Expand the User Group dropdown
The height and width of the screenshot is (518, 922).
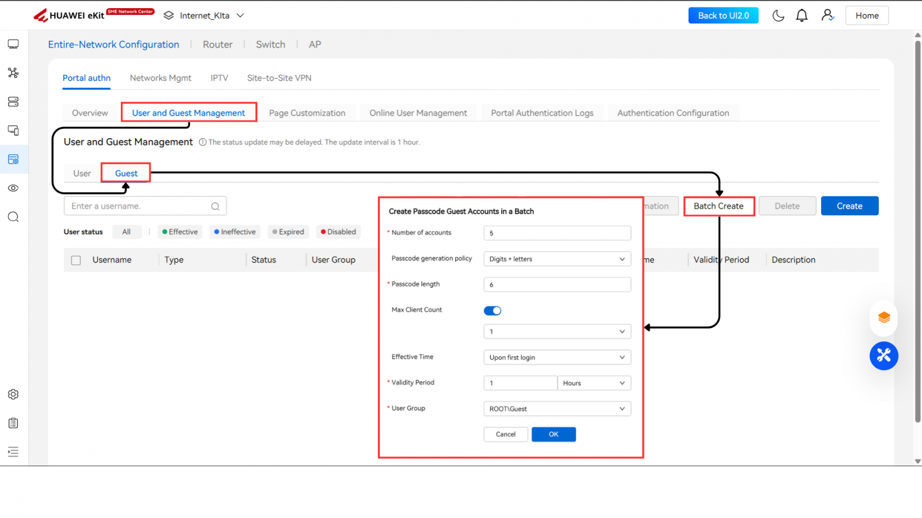(x=557, y=409)
